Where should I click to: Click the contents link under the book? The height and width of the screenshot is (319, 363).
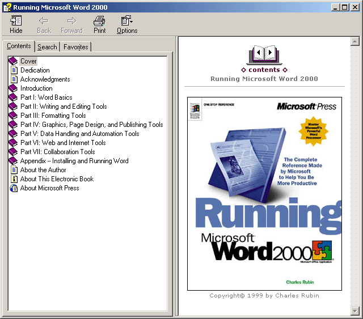[x=264, y=70]
